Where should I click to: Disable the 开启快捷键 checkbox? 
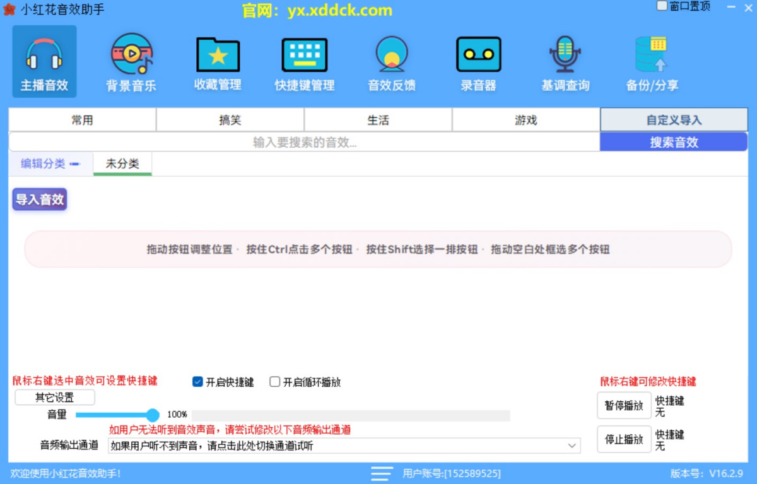tap(197, 381)
